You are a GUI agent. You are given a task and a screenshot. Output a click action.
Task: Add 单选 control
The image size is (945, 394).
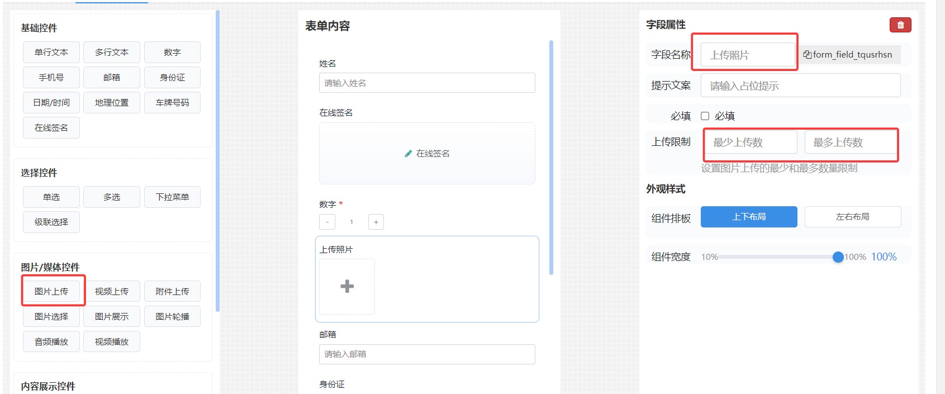(x=51, y=197)
